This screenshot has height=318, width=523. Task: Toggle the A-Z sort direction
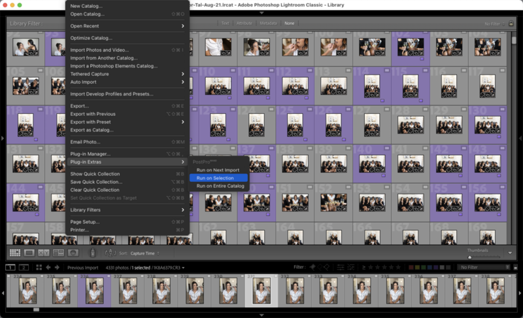110,253
